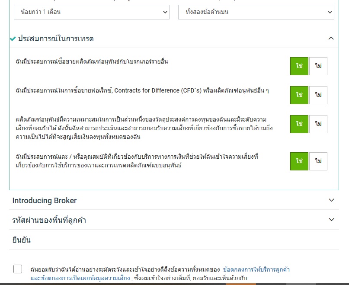The image size is (349, 285).
Task: Answer 'ไม่' for financial services qualifications question
Action: 318,161
